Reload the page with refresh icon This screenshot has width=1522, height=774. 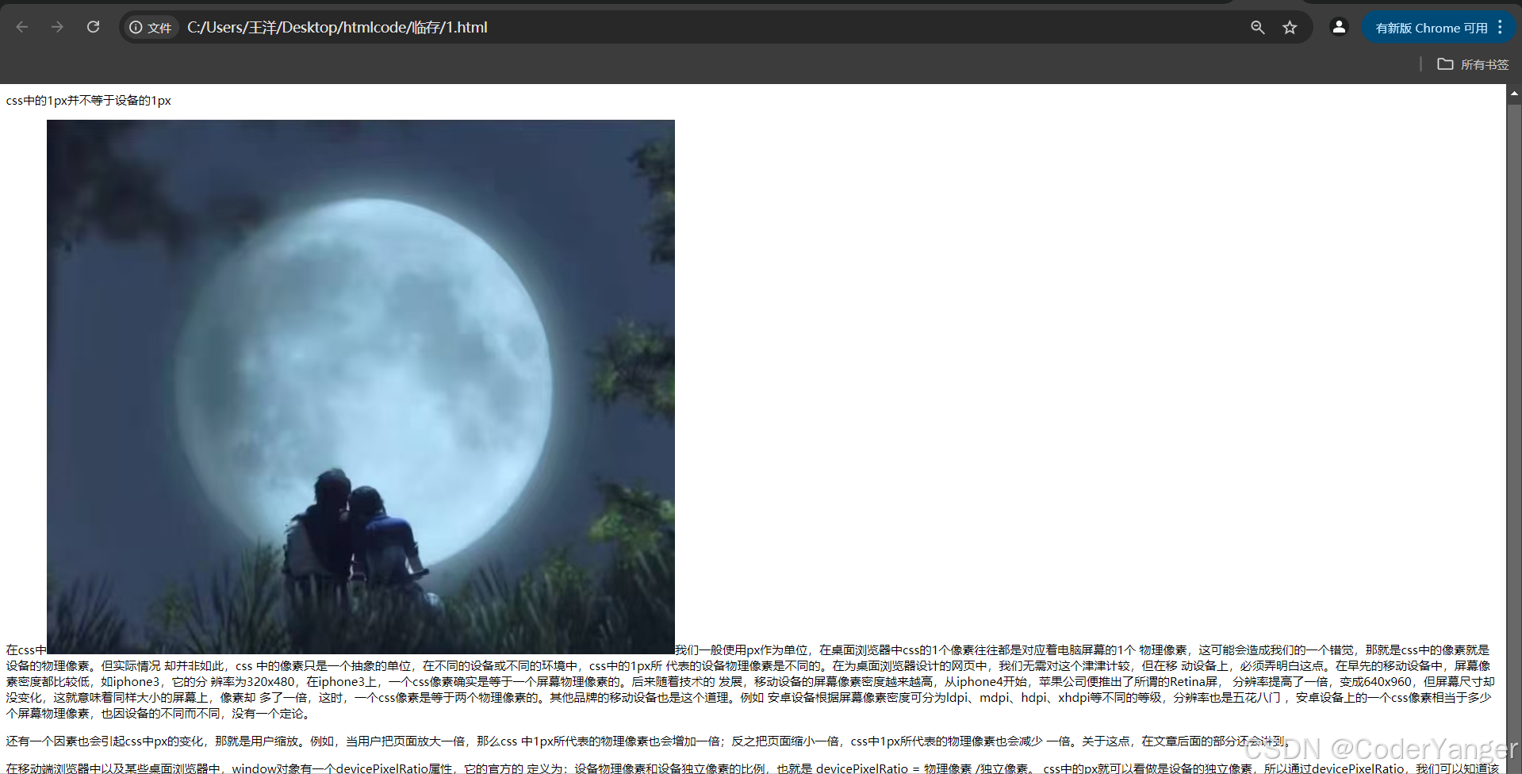[93, 27]
